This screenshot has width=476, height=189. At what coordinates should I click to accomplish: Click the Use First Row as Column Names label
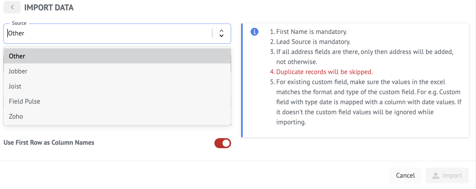click(49, 143)
